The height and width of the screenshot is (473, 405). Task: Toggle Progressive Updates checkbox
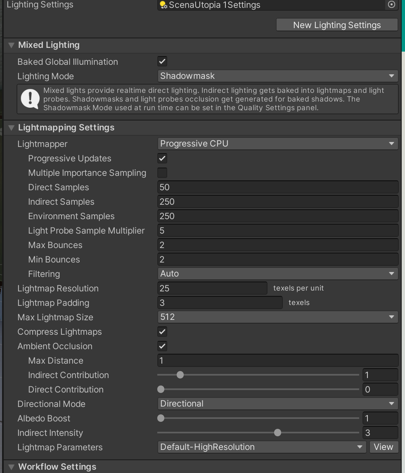[162, 158]
